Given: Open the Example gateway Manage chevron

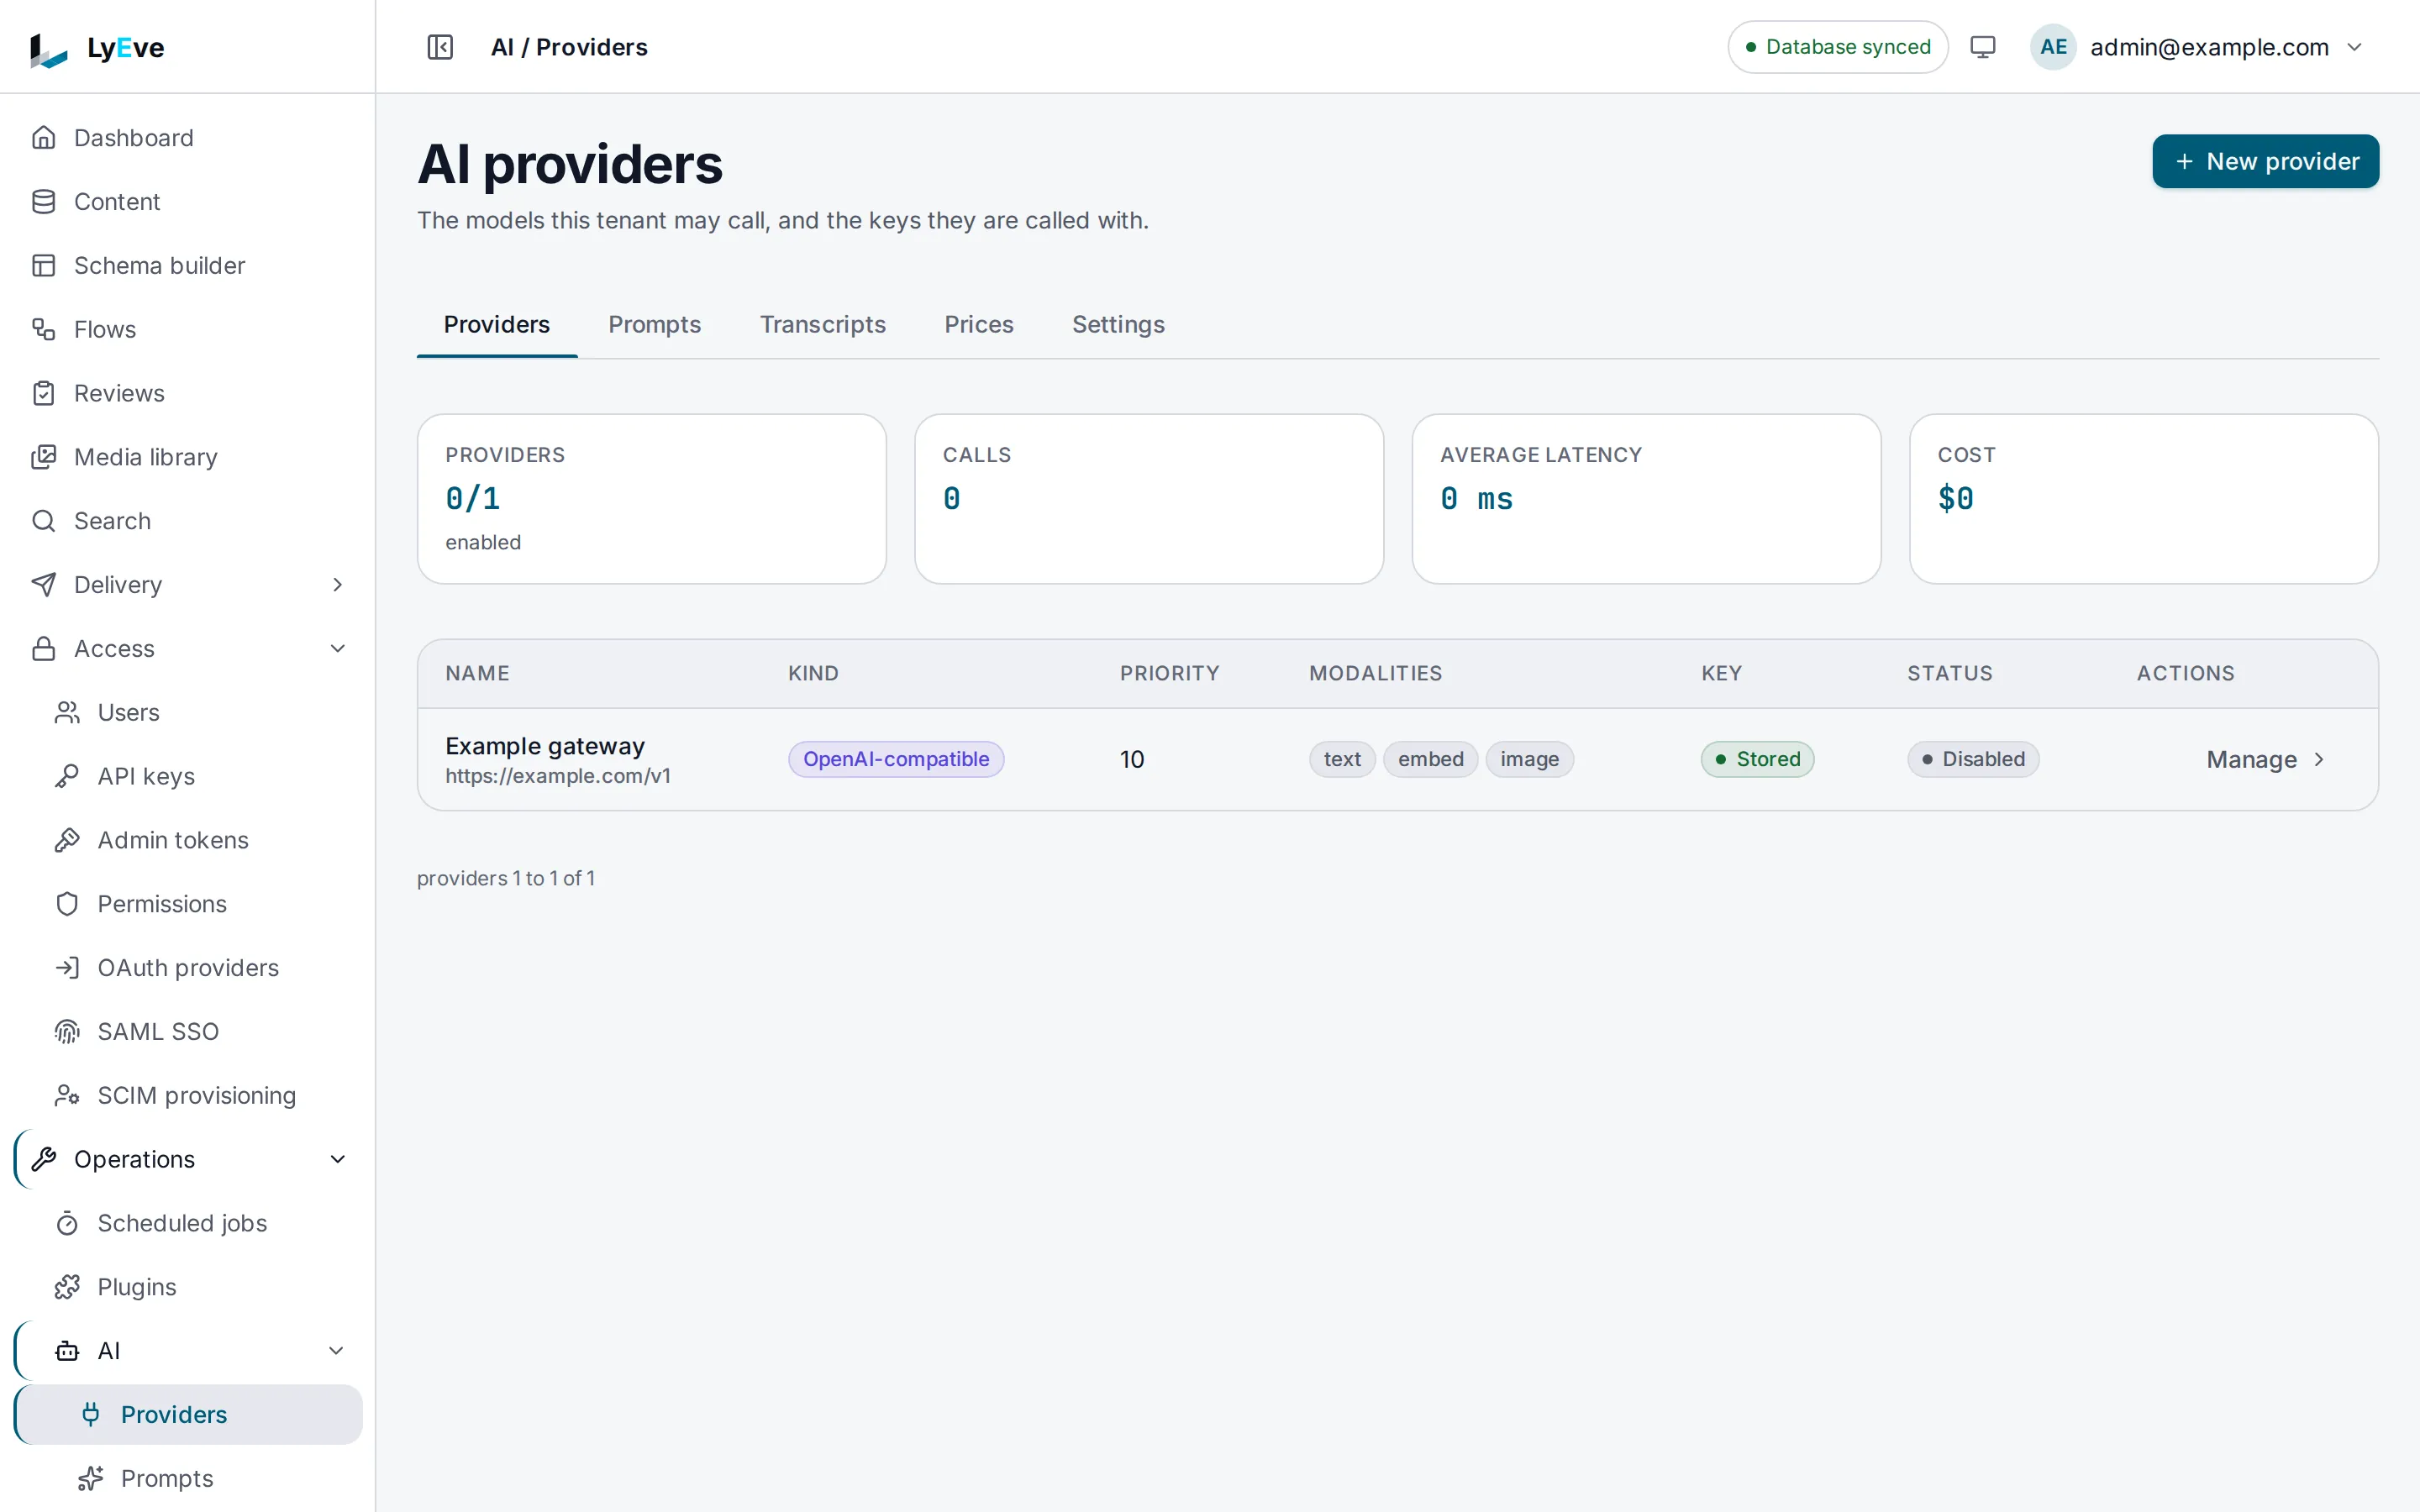Looking at the screenshot, I should [2319, 760].
